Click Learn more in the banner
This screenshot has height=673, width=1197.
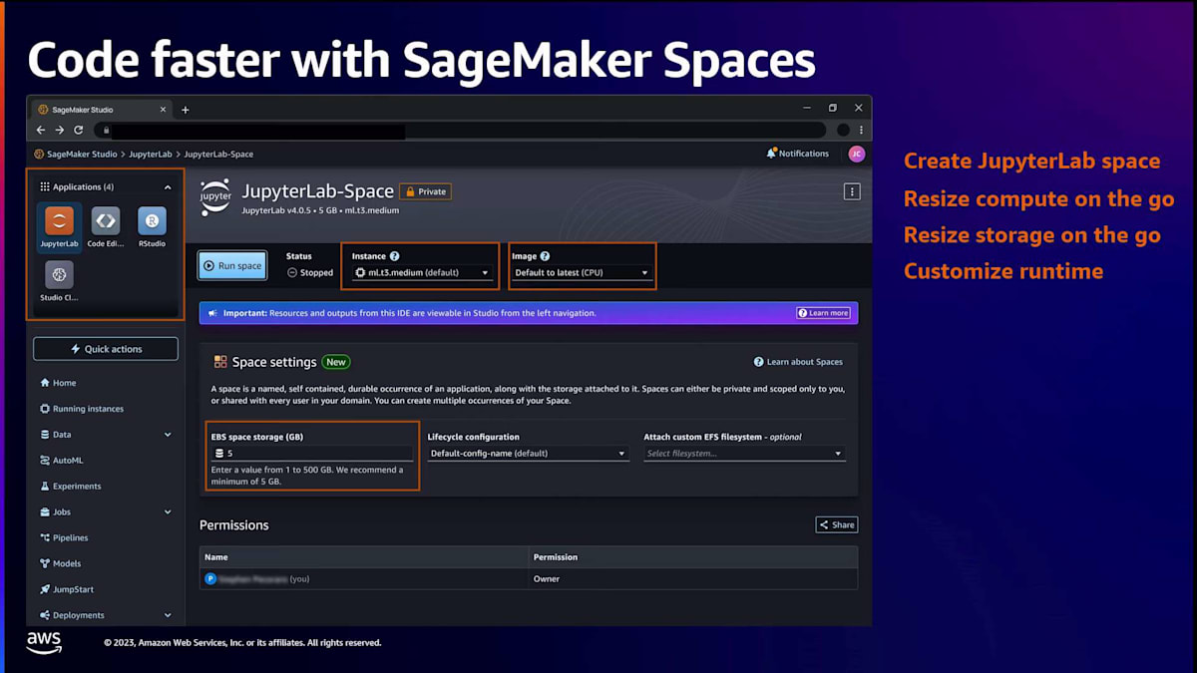(x=823, y=313)
